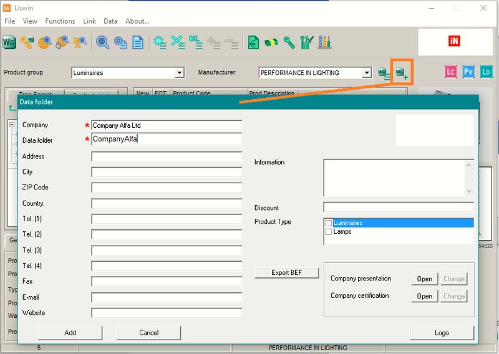Tick the Lamps product type checkbox

click(329, 232)
